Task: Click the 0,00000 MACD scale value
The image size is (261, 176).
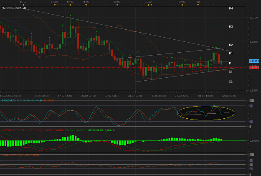Action: click(254, 141)
